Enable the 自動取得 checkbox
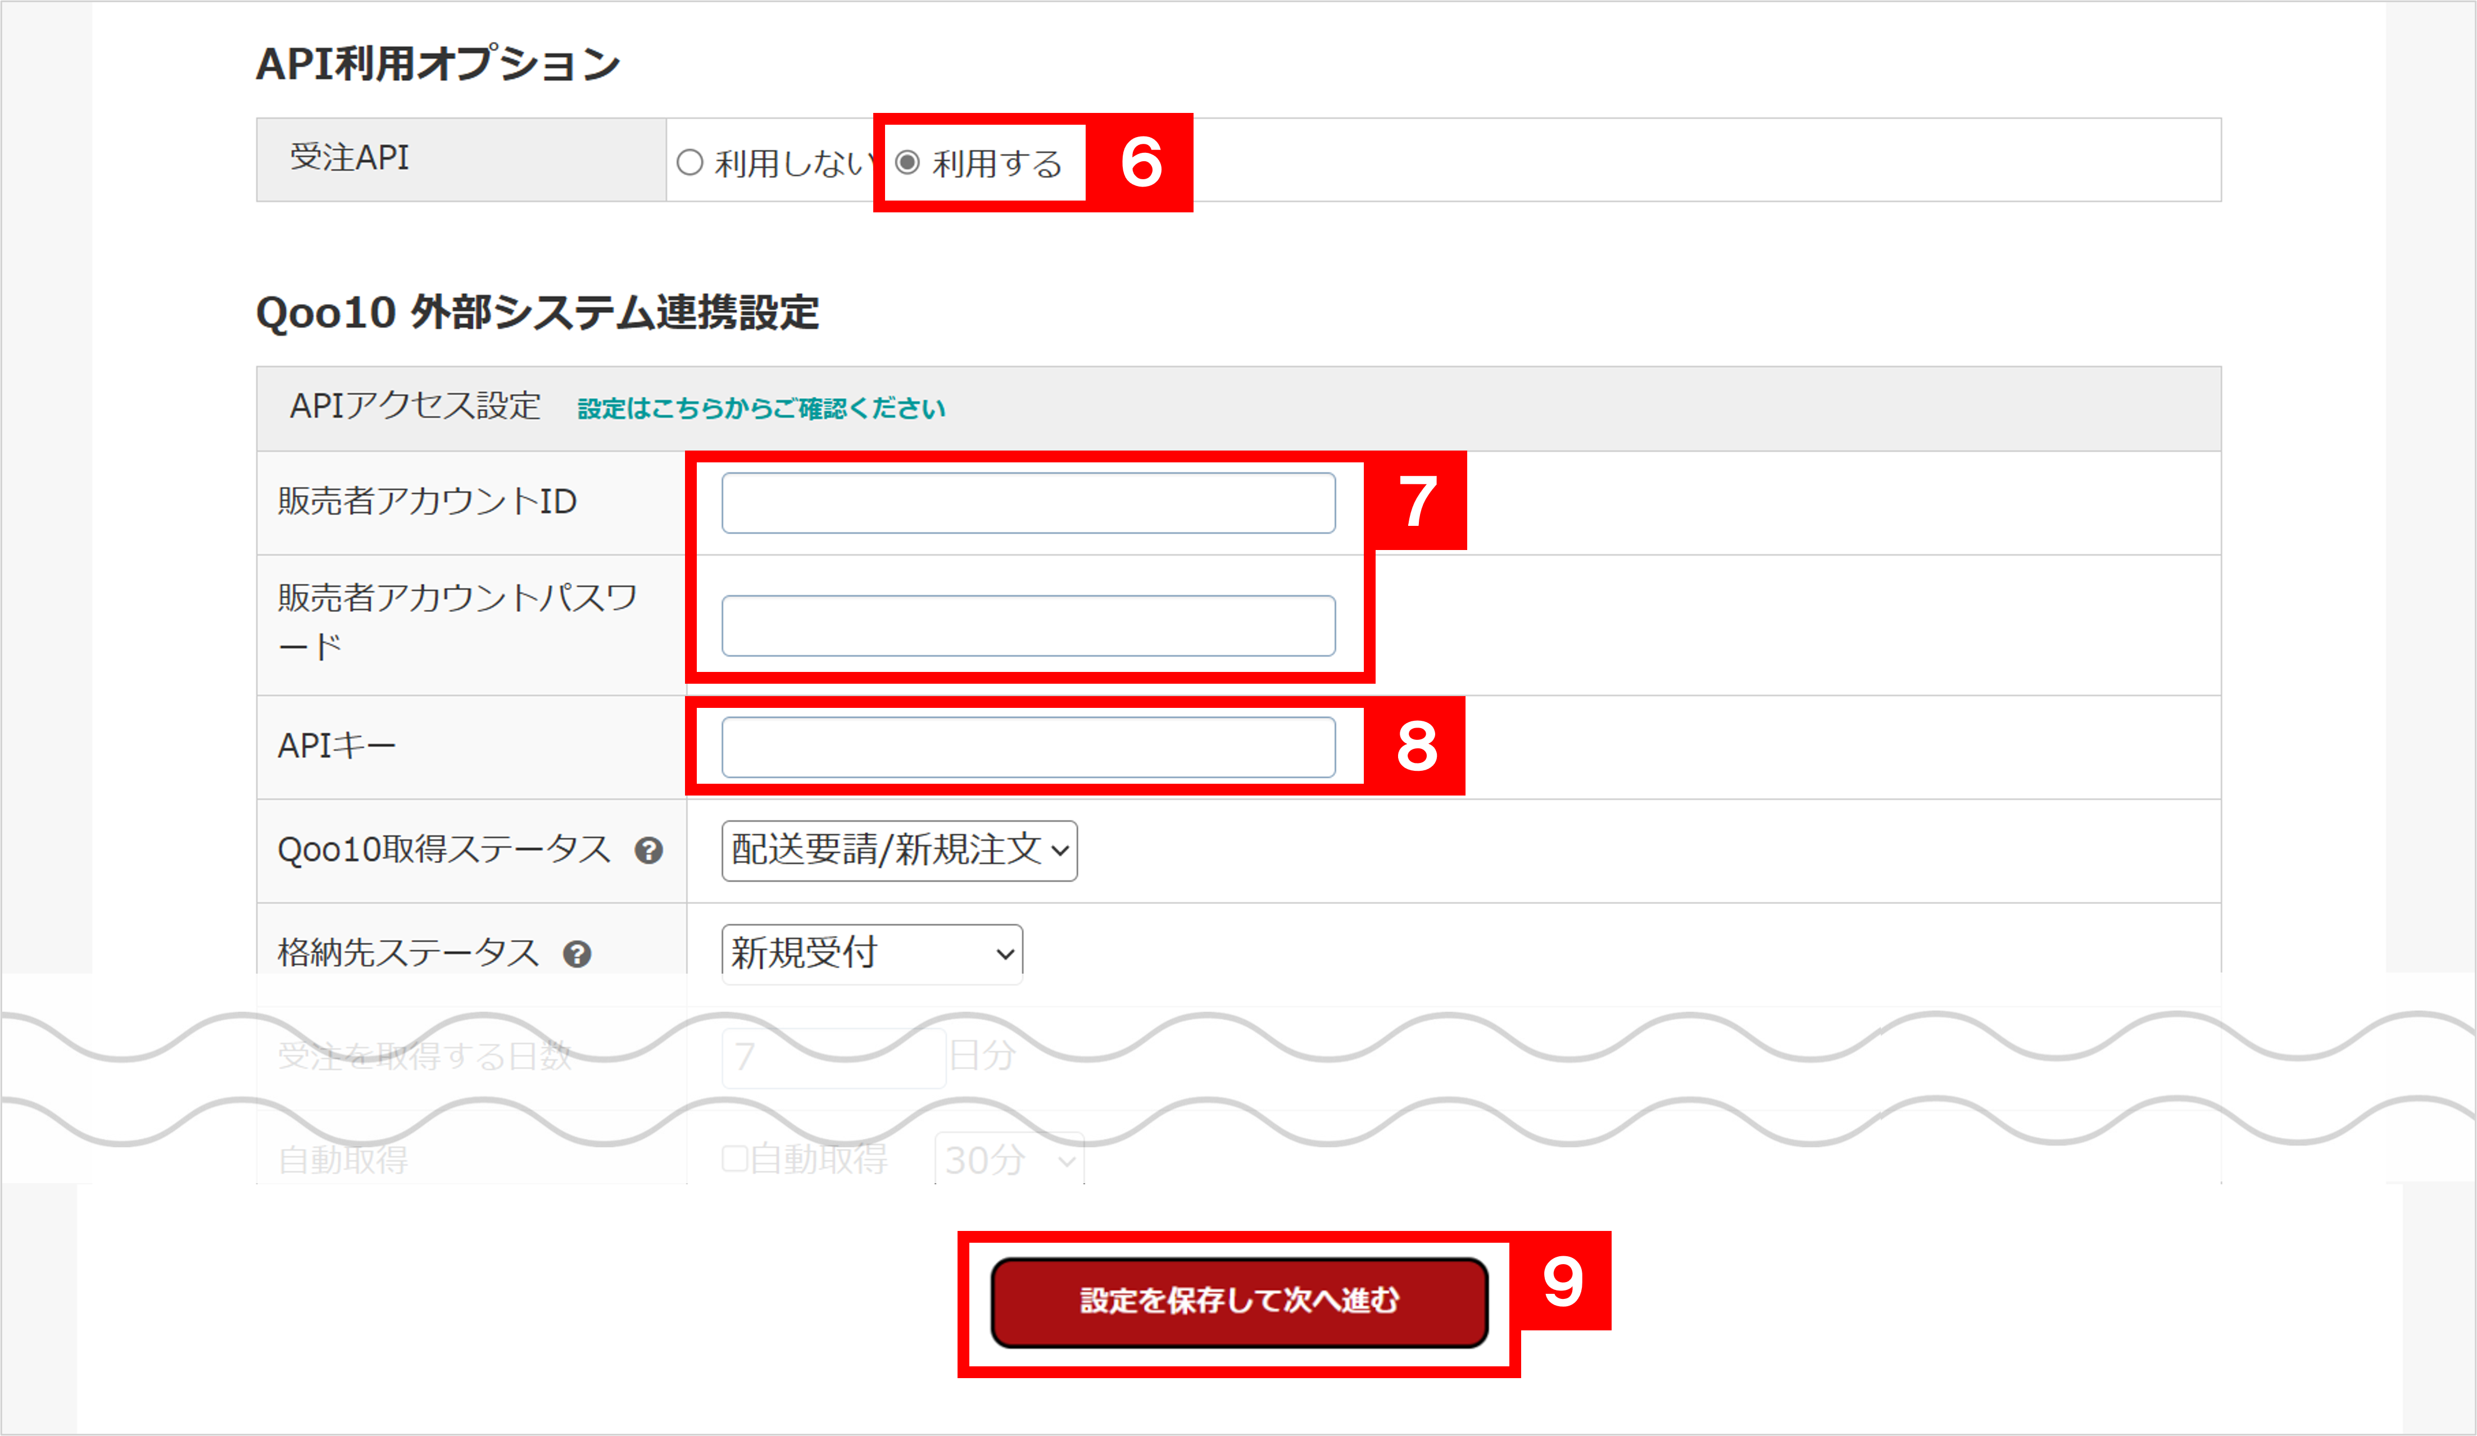The height and width of the screenshot is (1436, 2477). [734, 1159]
